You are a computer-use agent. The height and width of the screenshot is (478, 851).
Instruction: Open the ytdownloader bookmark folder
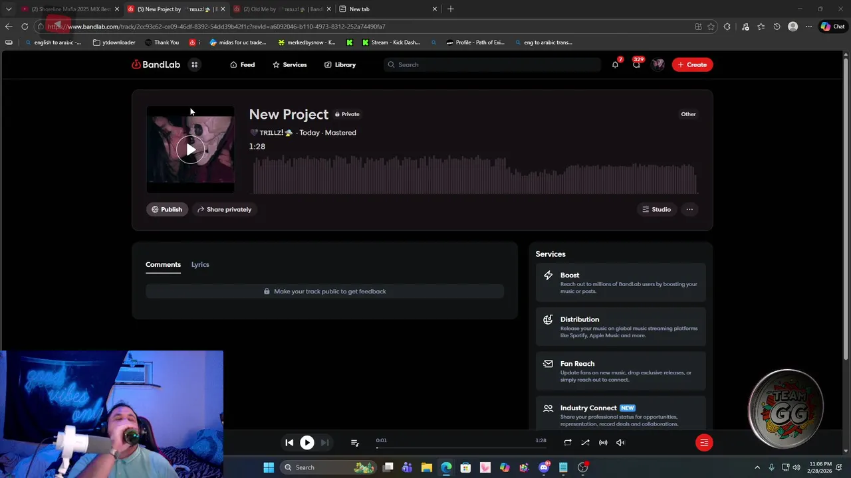pos(114,42)
